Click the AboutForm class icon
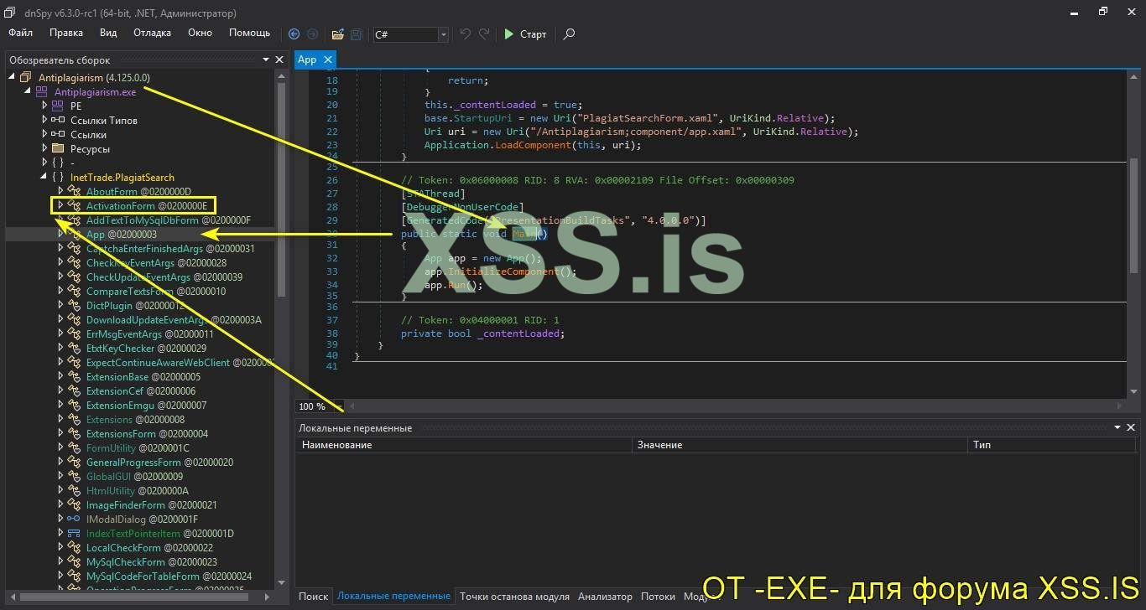This screenshot has width=1146, height=610. pyautogui.click(x=74, y=192)
